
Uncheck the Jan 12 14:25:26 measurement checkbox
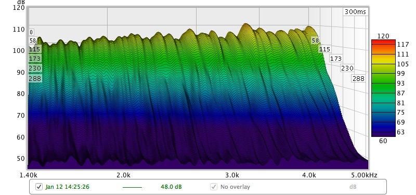pos(38,187)
